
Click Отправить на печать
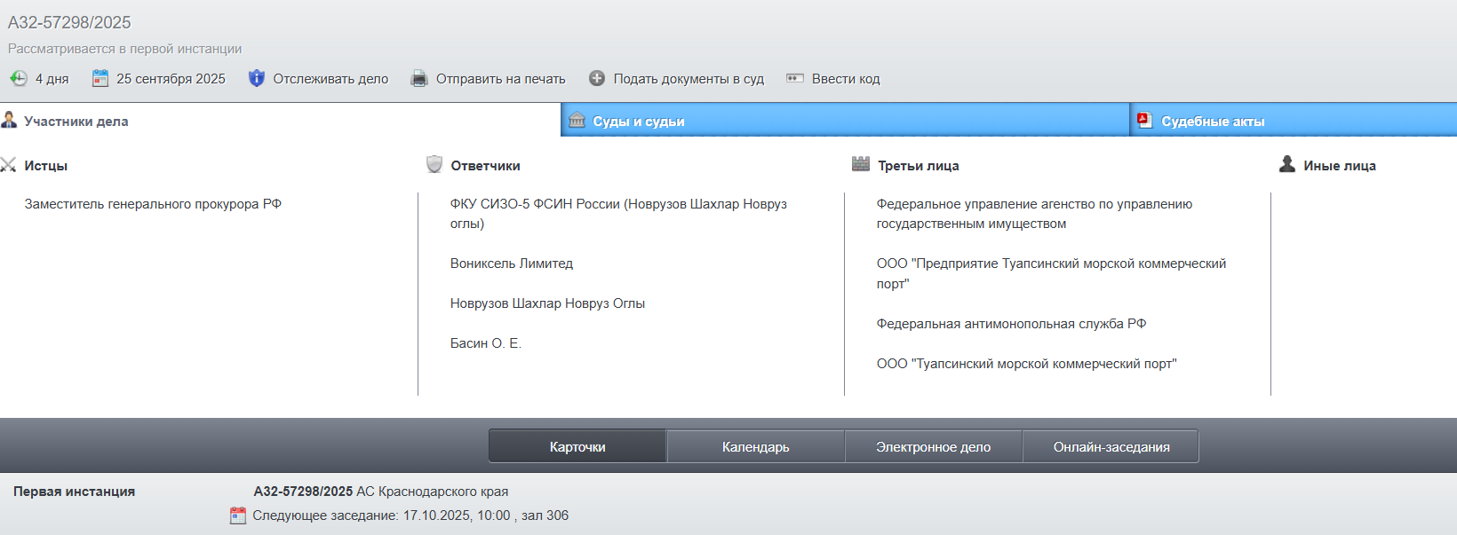click(x=501, y=79)
